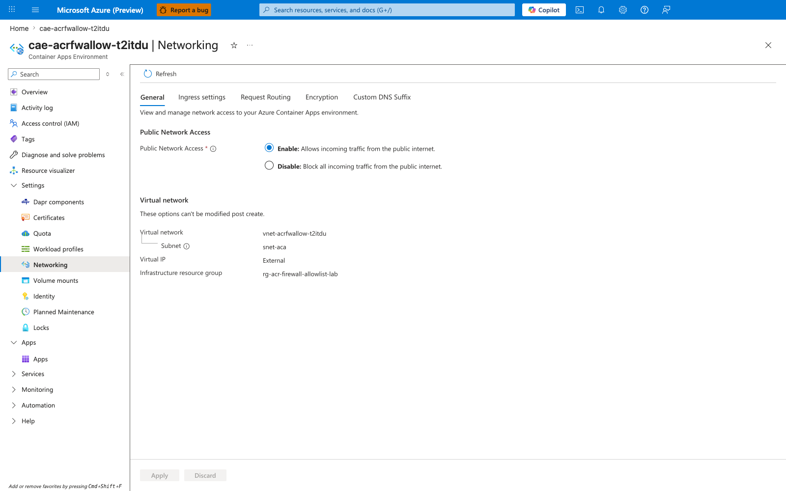Click snet-aca subnet value

point(275,247)
